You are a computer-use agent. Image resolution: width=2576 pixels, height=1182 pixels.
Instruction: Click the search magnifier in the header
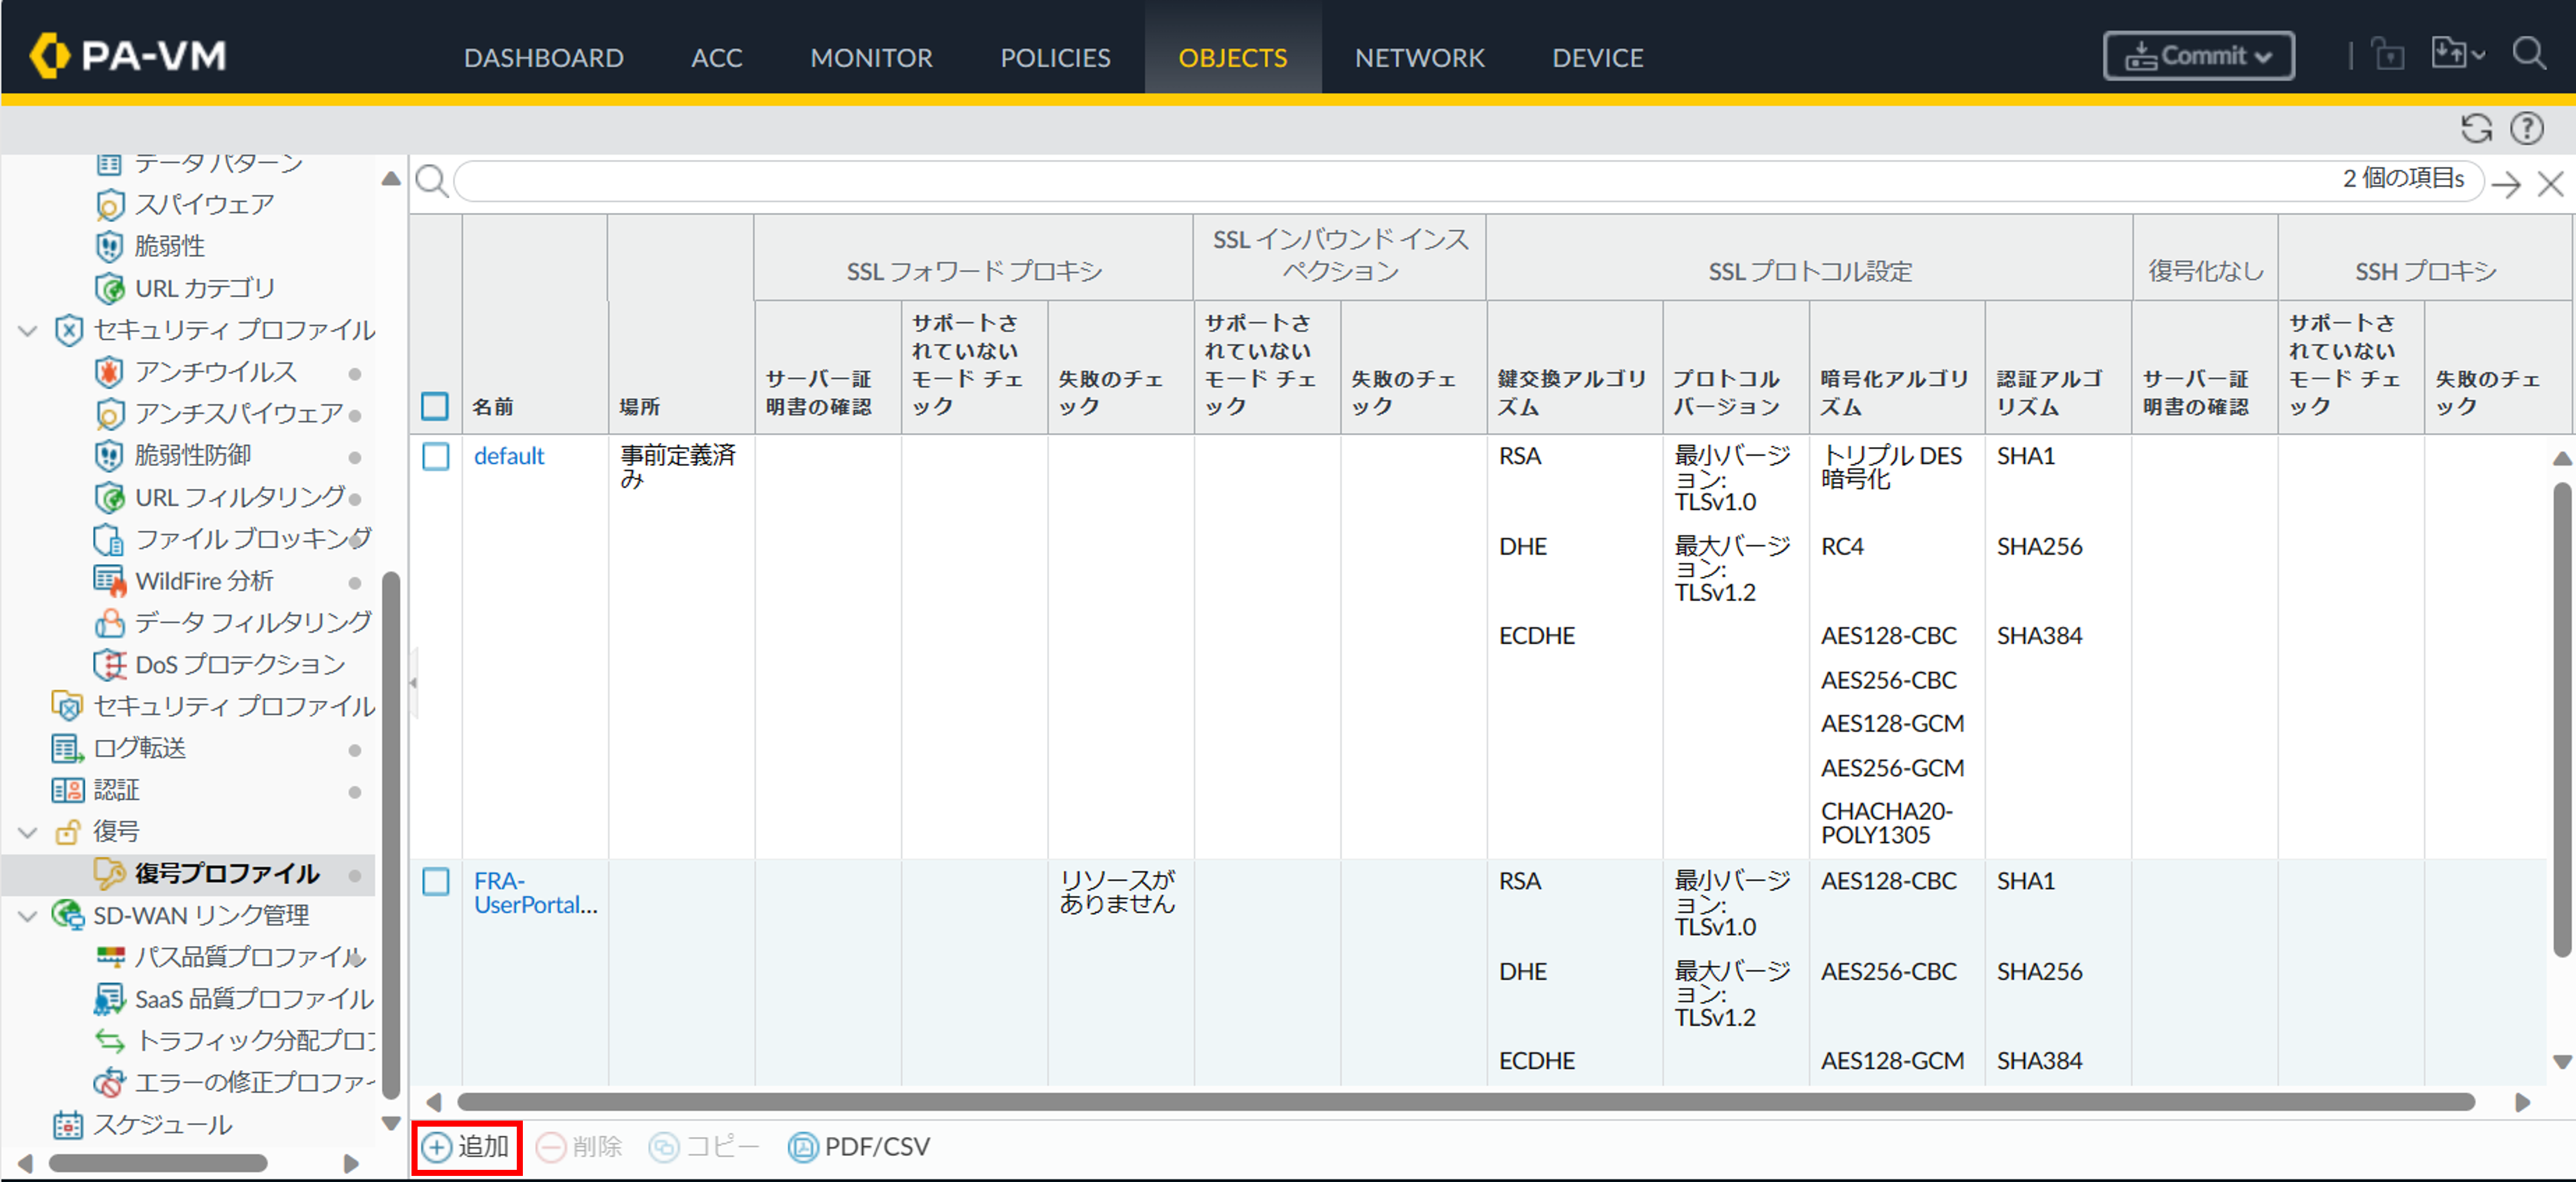click(2528, 54)
